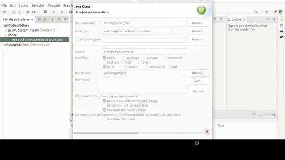Click Collapse All in Package Explorer
The height and width of the screenshot is (160, 285).
click(x=40, y=20)
